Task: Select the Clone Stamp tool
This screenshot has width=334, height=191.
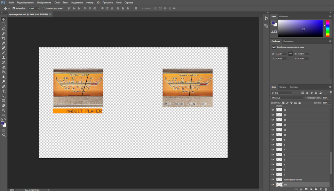Action: pos(3,57)
